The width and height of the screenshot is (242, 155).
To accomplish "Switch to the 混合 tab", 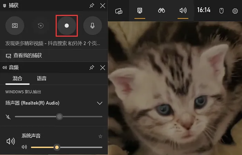I will click(17, 79).
